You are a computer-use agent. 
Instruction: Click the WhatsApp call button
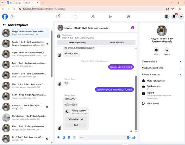[76, 119]
